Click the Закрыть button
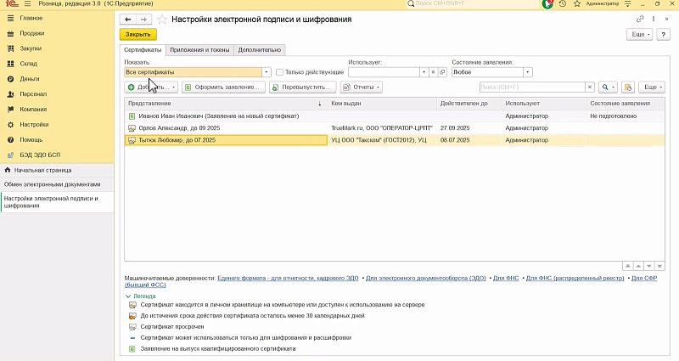679x361 pixels. (x=138, y=34)
